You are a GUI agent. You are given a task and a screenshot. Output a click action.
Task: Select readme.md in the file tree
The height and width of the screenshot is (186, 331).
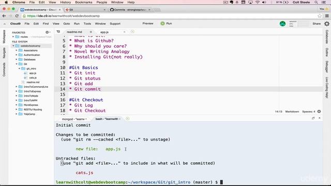pyautogui.click(x=33, y=82)
